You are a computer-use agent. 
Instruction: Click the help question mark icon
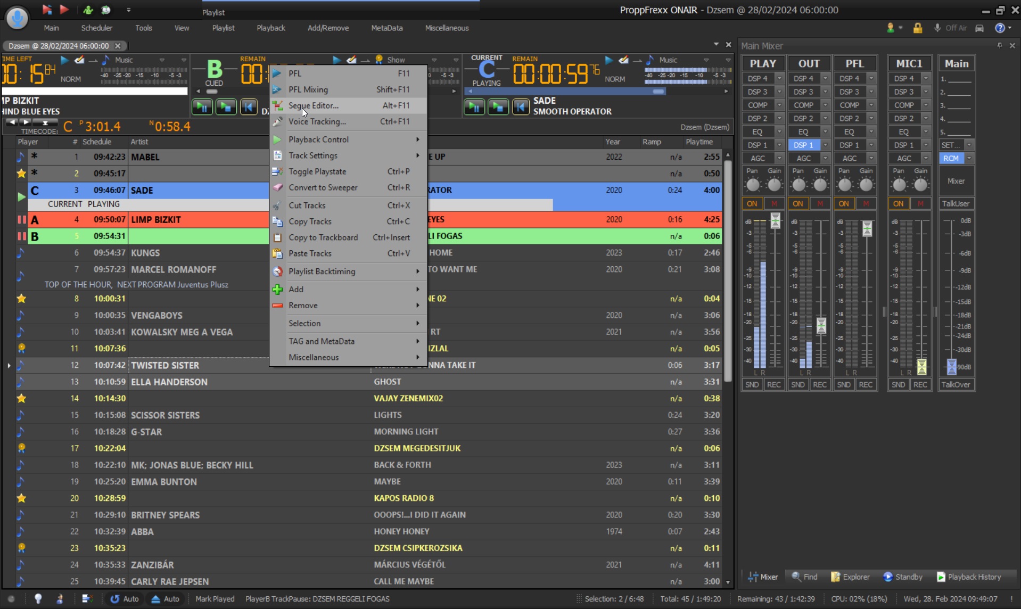pos(1000,28)
